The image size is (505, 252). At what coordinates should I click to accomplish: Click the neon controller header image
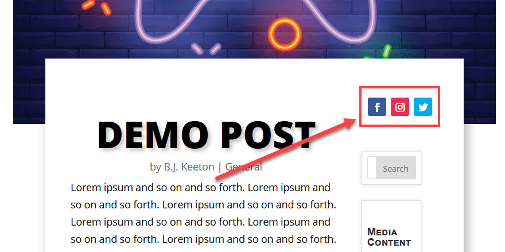(254, 29)
